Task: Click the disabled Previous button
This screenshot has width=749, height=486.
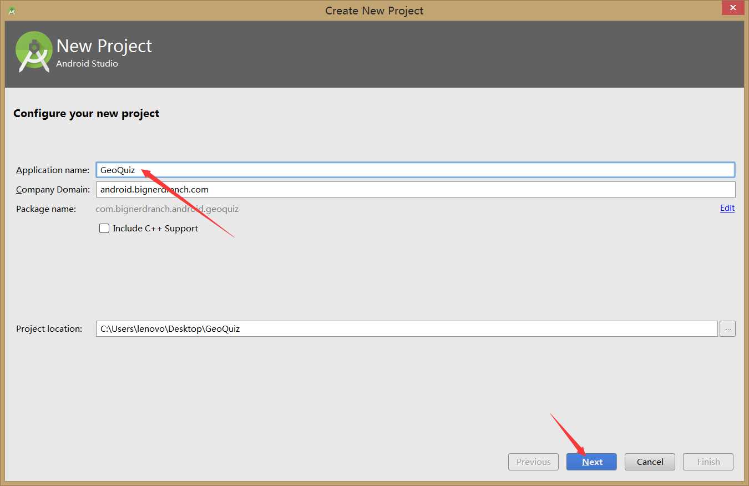Action: tap(533, 462)
